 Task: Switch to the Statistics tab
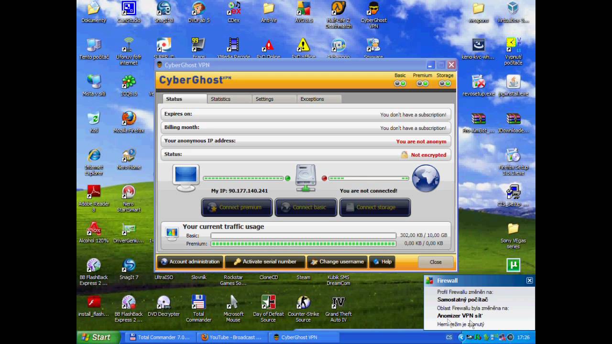click(x=229, y=99)
